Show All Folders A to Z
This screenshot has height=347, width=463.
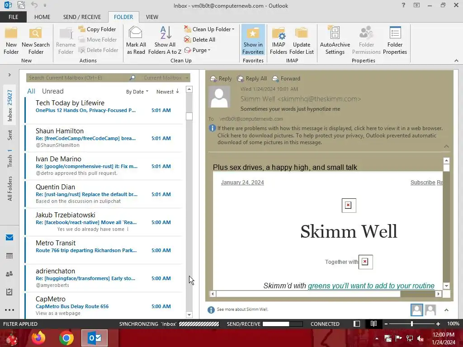(165, 41)
